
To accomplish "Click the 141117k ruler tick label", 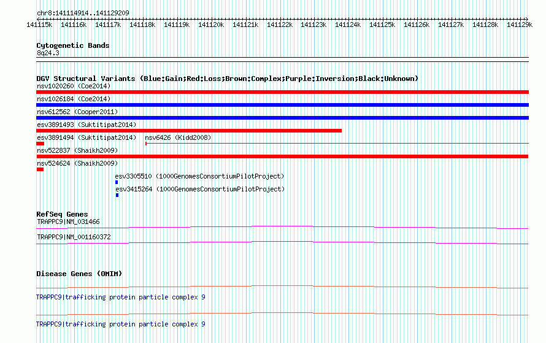I will point(108,25).
